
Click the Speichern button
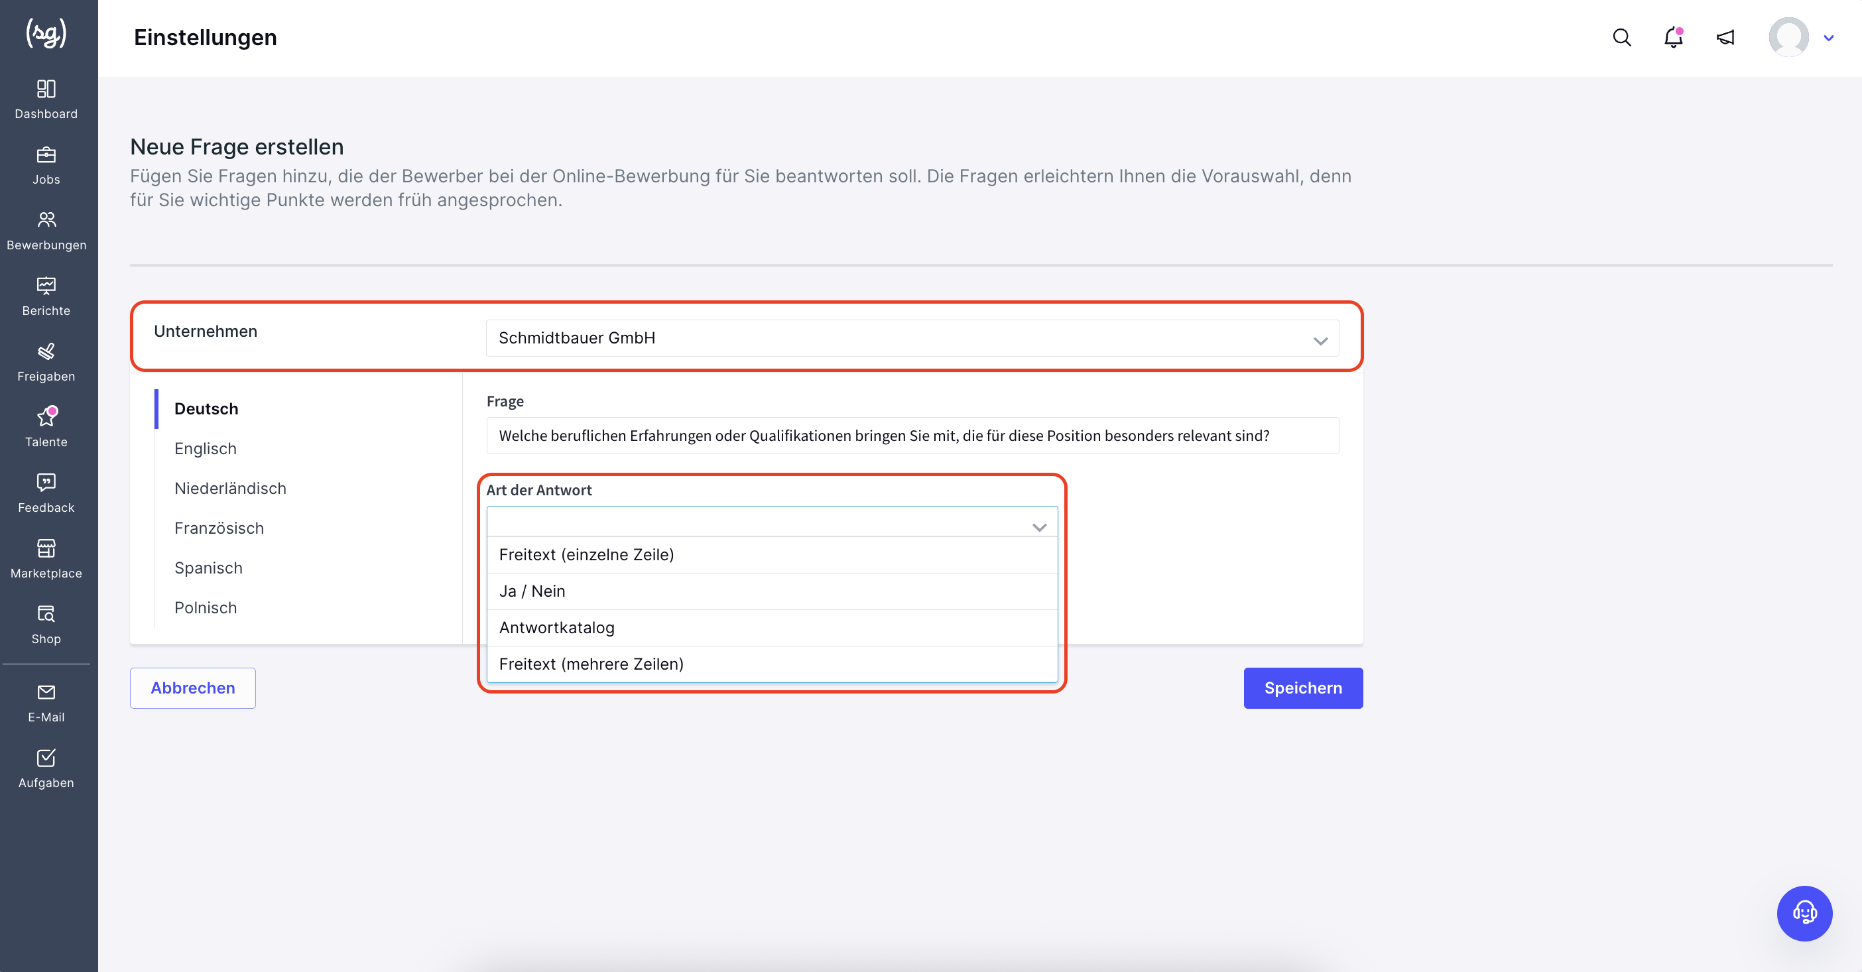click(1302, 688)
